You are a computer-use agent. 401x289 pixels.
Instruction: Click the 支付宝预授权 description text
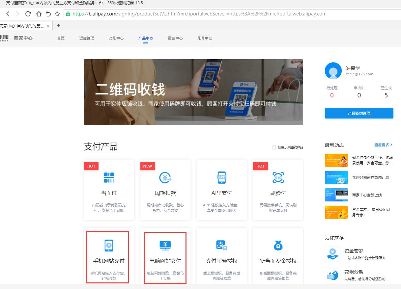[x=222, y=276]
